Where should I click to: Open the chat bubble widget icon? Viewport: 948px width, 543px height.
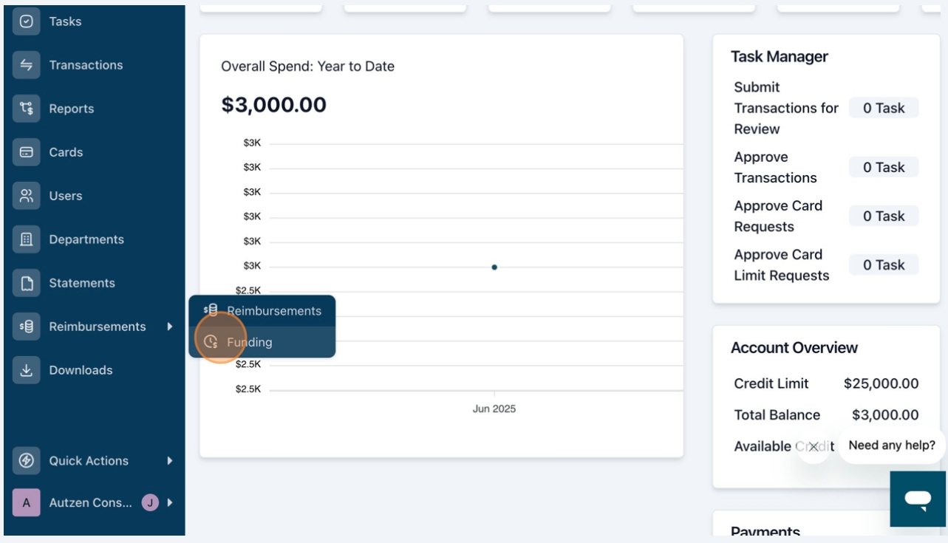918,499
